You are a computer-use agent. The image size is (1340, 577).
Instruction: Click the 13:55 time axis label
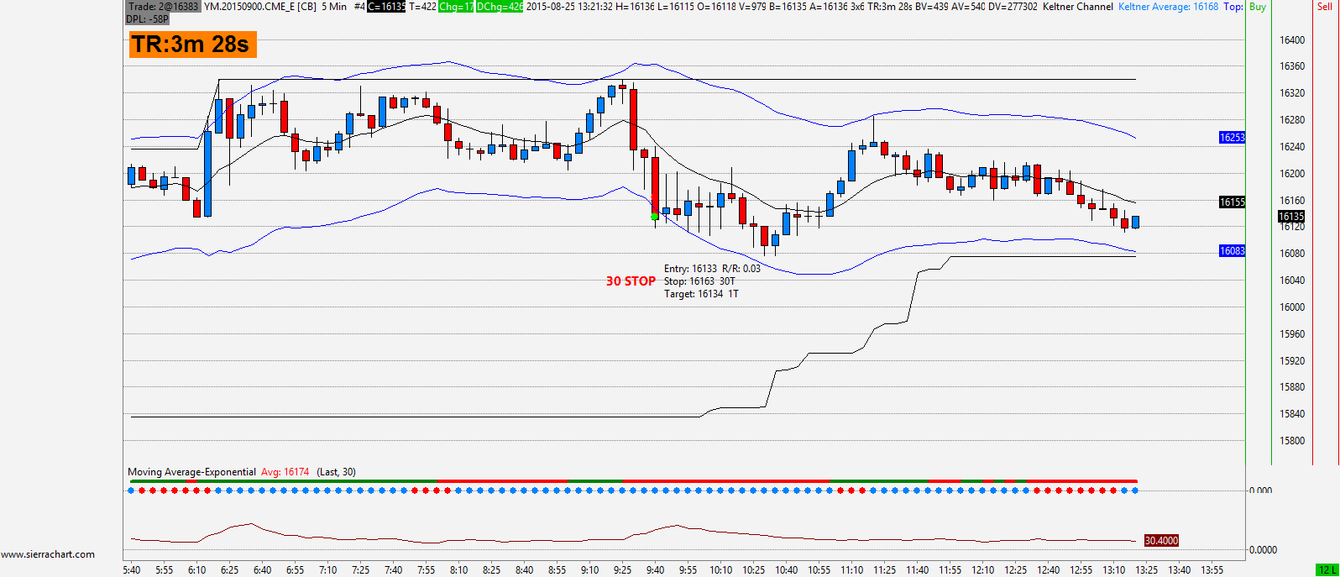tap(1212, 570)
